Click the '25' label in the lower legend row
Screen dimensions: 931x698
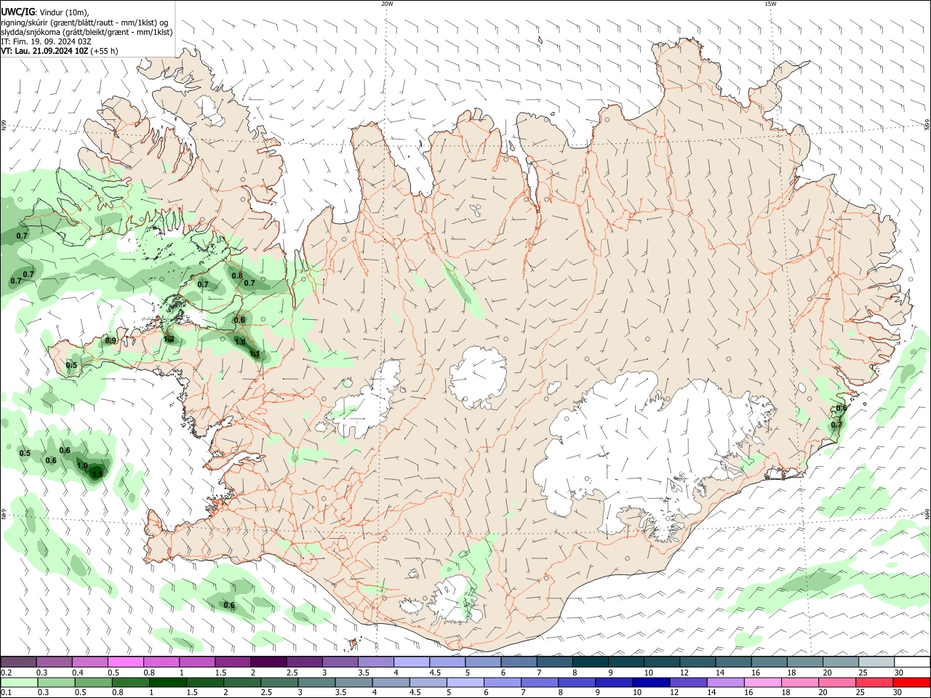(x=860, y=693)
